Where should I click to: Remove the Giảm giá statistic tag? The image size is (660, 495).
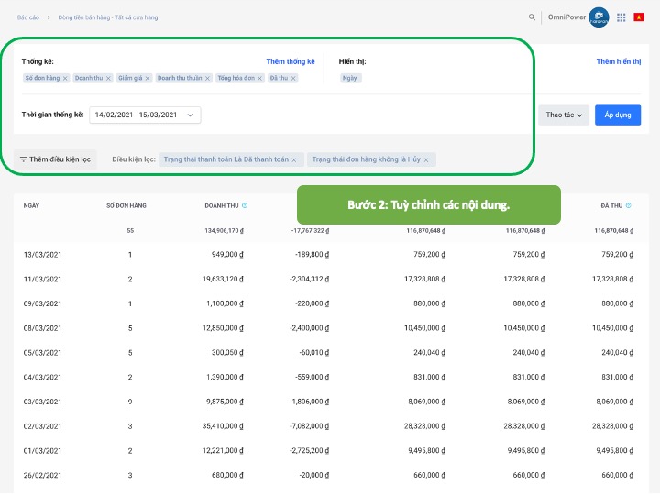(148, 79)
